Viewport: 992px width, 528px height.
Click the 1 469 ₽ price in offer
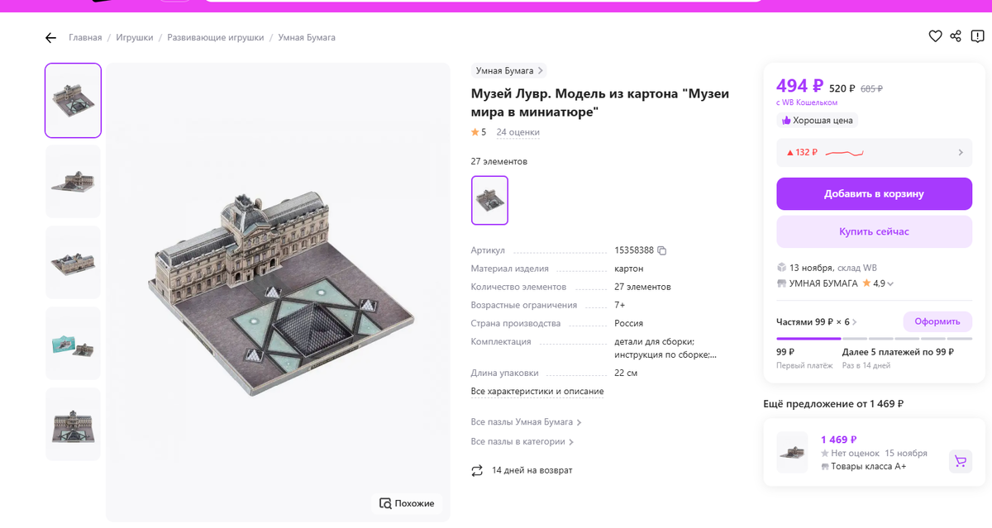click(838, 440)
